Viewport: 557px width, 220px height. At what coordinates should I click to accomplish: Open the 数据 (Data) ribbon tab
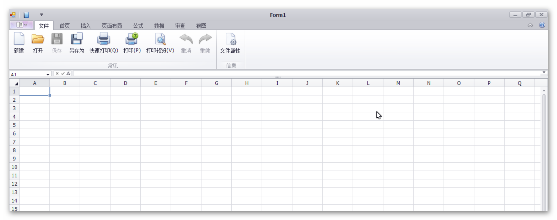(x=159, y=26)
